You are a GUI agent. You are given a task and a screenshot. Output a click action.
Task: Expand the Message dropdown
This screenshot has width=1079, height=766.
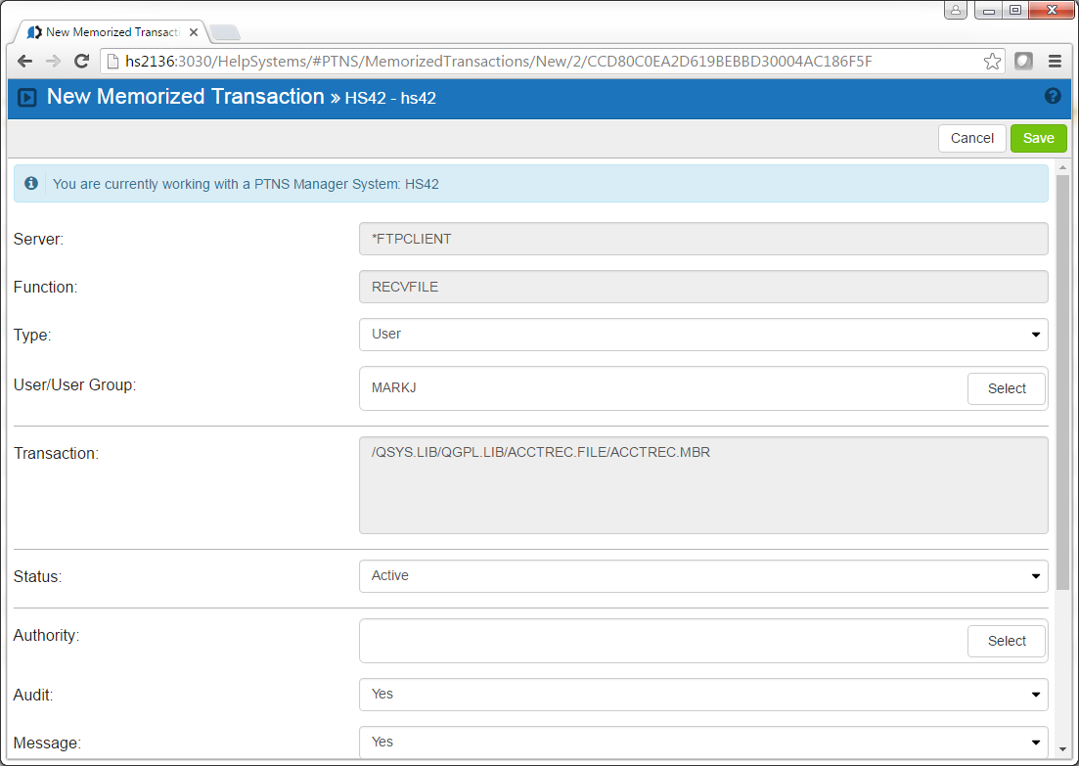(703, 742)
